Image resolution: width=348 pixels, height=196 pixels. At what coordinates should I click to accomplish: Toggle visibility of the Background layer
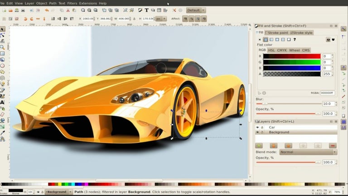pyautogui.click(x=257, y=132)
